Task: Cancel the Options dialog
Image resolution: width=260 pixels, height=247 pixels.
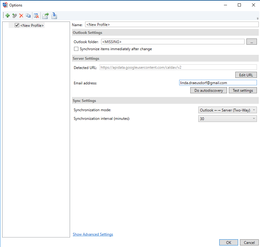Action: click(x=249, y=242)
